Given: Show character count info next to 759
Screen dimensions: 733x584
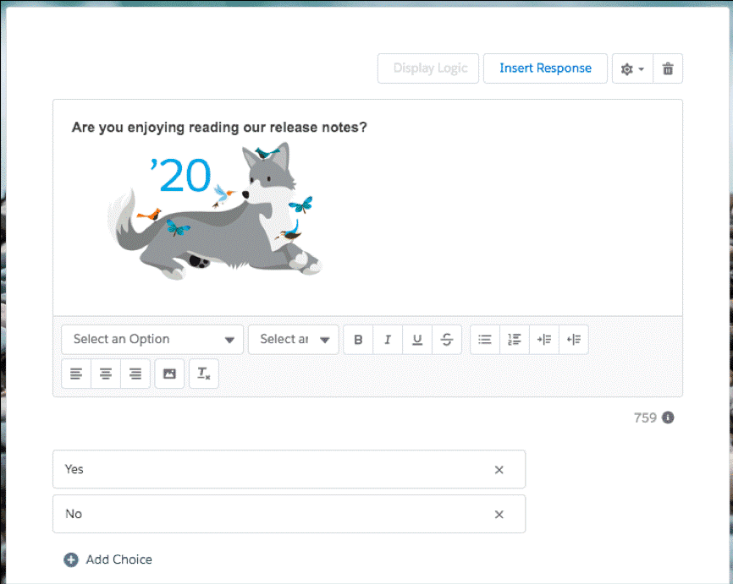Looking at the screenshot, I should [x=668, y=418].
